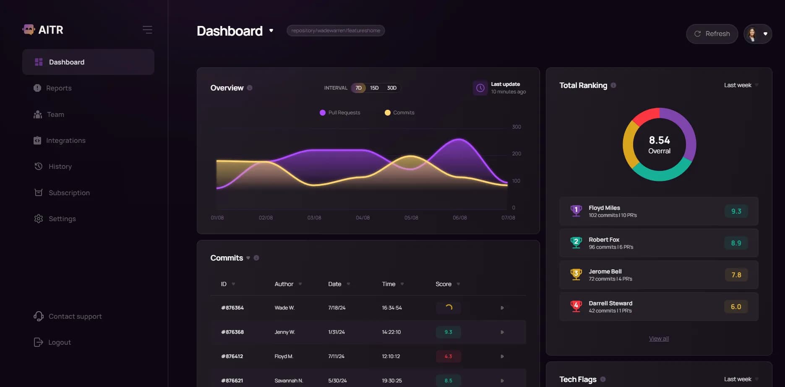Select the Team sidebar icon
Viewport: 785px width, 387px height.
pyautogui.click(x=37, y=114)
